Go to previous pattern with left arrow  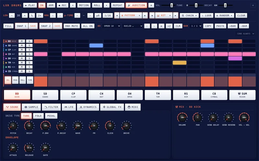[117, 15]
